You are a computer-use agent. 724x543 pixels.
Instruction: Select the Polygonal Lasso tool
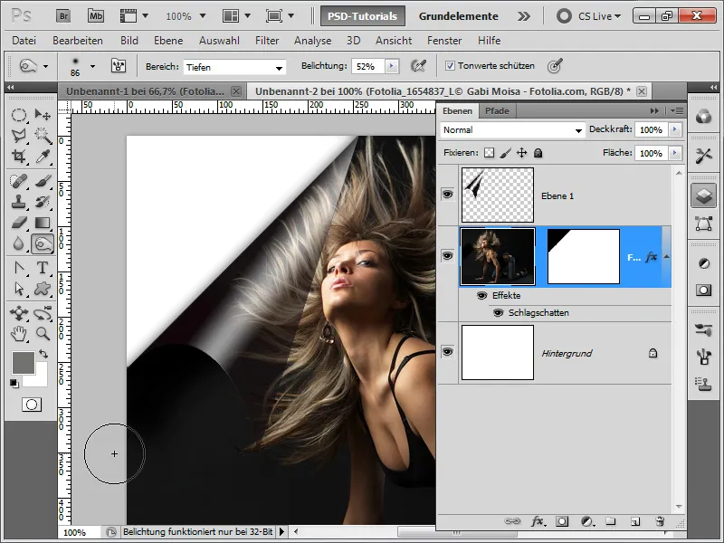pyautogui.click(x=19, y=135)
